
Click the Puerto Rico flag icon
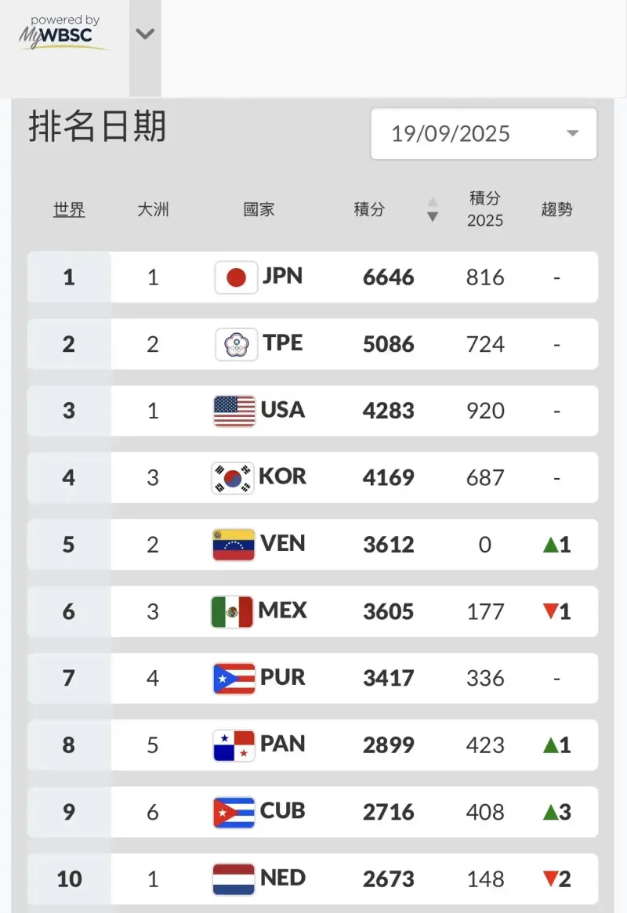pyautogui.click(x=234, y=678)
